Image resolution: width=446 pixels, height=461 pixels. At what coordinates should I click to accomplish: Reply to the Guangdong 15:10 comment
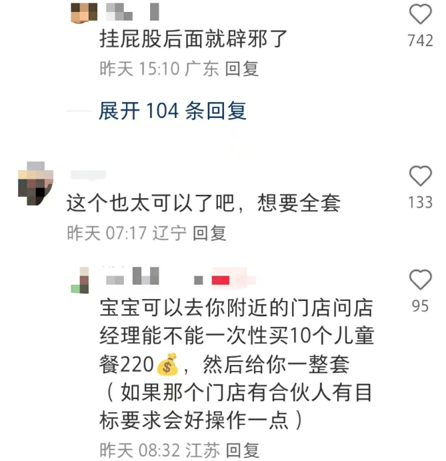tap(242, 69)
